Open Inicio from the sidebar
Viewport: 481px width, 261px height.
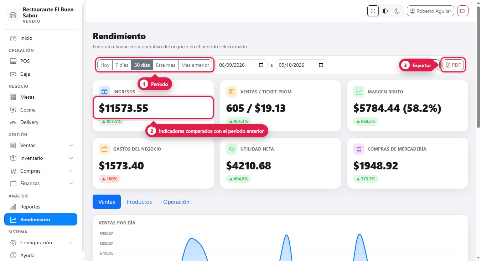point(41,38)
